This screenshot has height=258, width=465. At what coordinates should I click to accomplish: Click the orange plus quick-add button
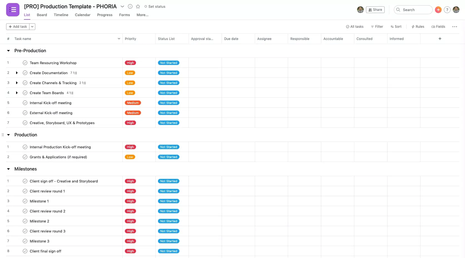(438, 10)
